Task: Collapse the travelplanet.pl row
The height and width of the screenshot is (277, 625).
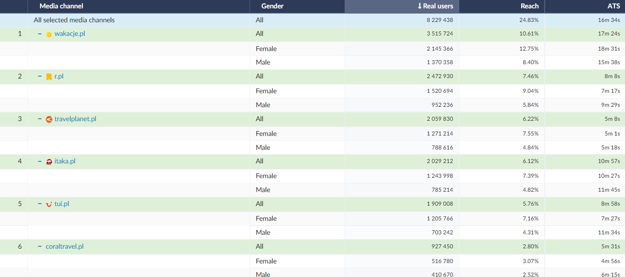Action: pos(40,119)
